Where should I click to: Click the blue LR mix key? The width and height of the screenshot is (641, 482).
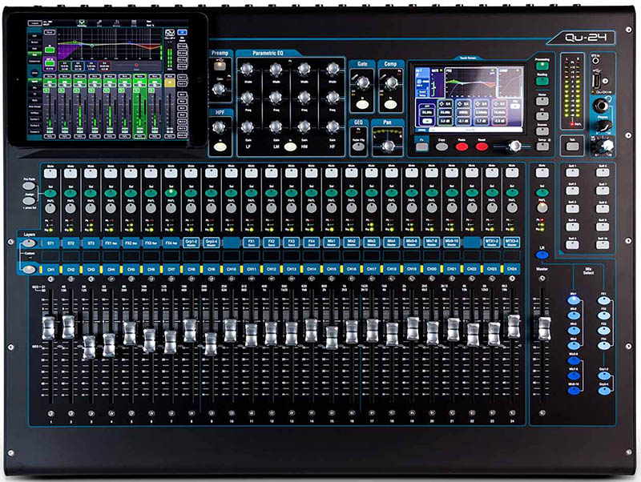pyautogui.click(x=542, y=255)
